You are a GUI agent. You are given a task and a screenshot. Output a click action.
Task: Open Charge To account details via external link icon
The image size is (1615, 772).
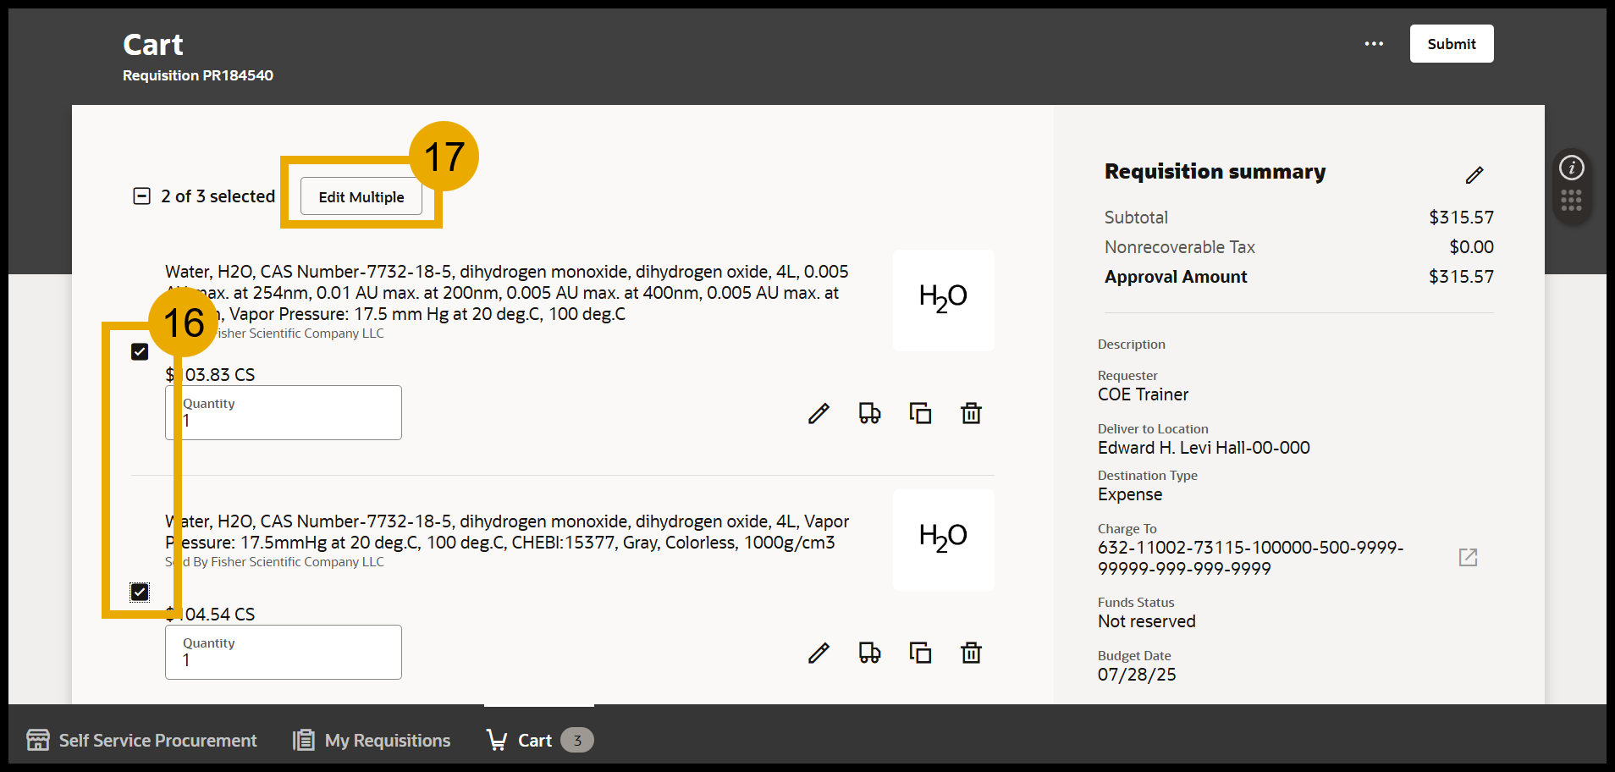point(1468,557)
